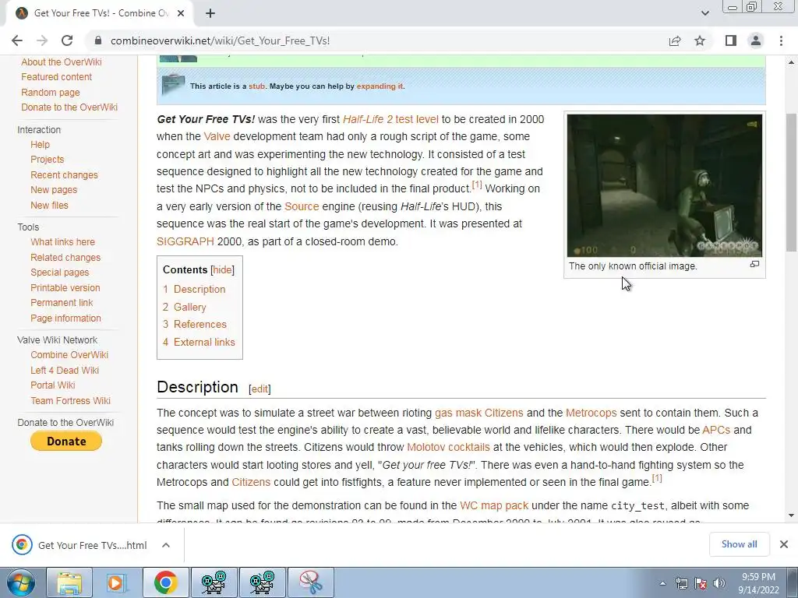Click the page vertical scrollbar thumb
Image resolution: width=798 pixels, height=598 pixels.
click(791, 182)
